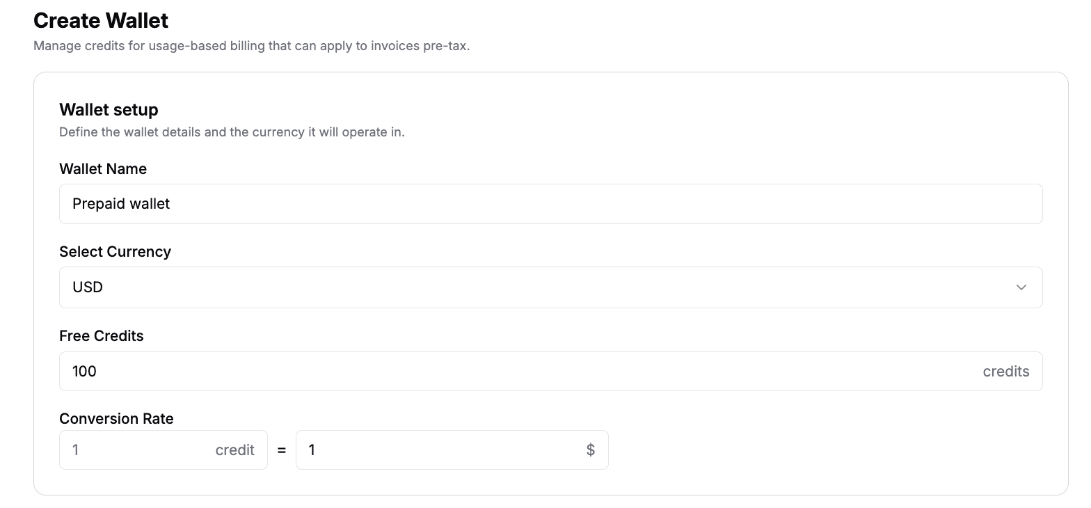This screenshot has width=1091, height=508.
Task: Open the Select Currency dropdown
Action: click(x=550, y=287)
